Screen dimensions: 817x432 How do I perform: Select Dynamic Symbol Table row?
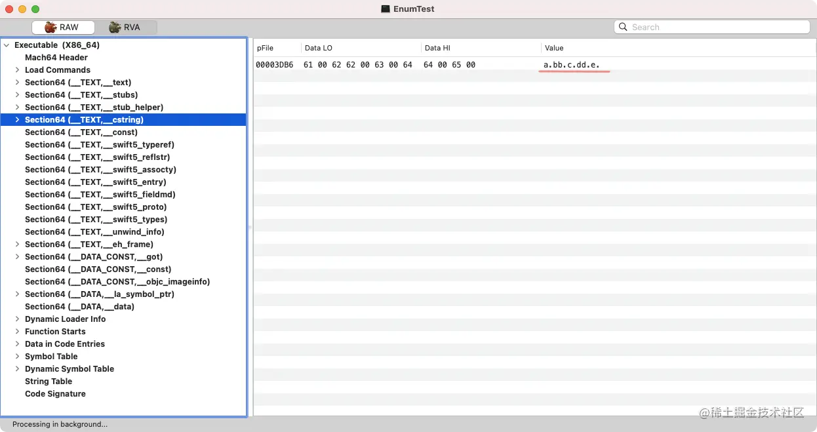tap(123, 369)
